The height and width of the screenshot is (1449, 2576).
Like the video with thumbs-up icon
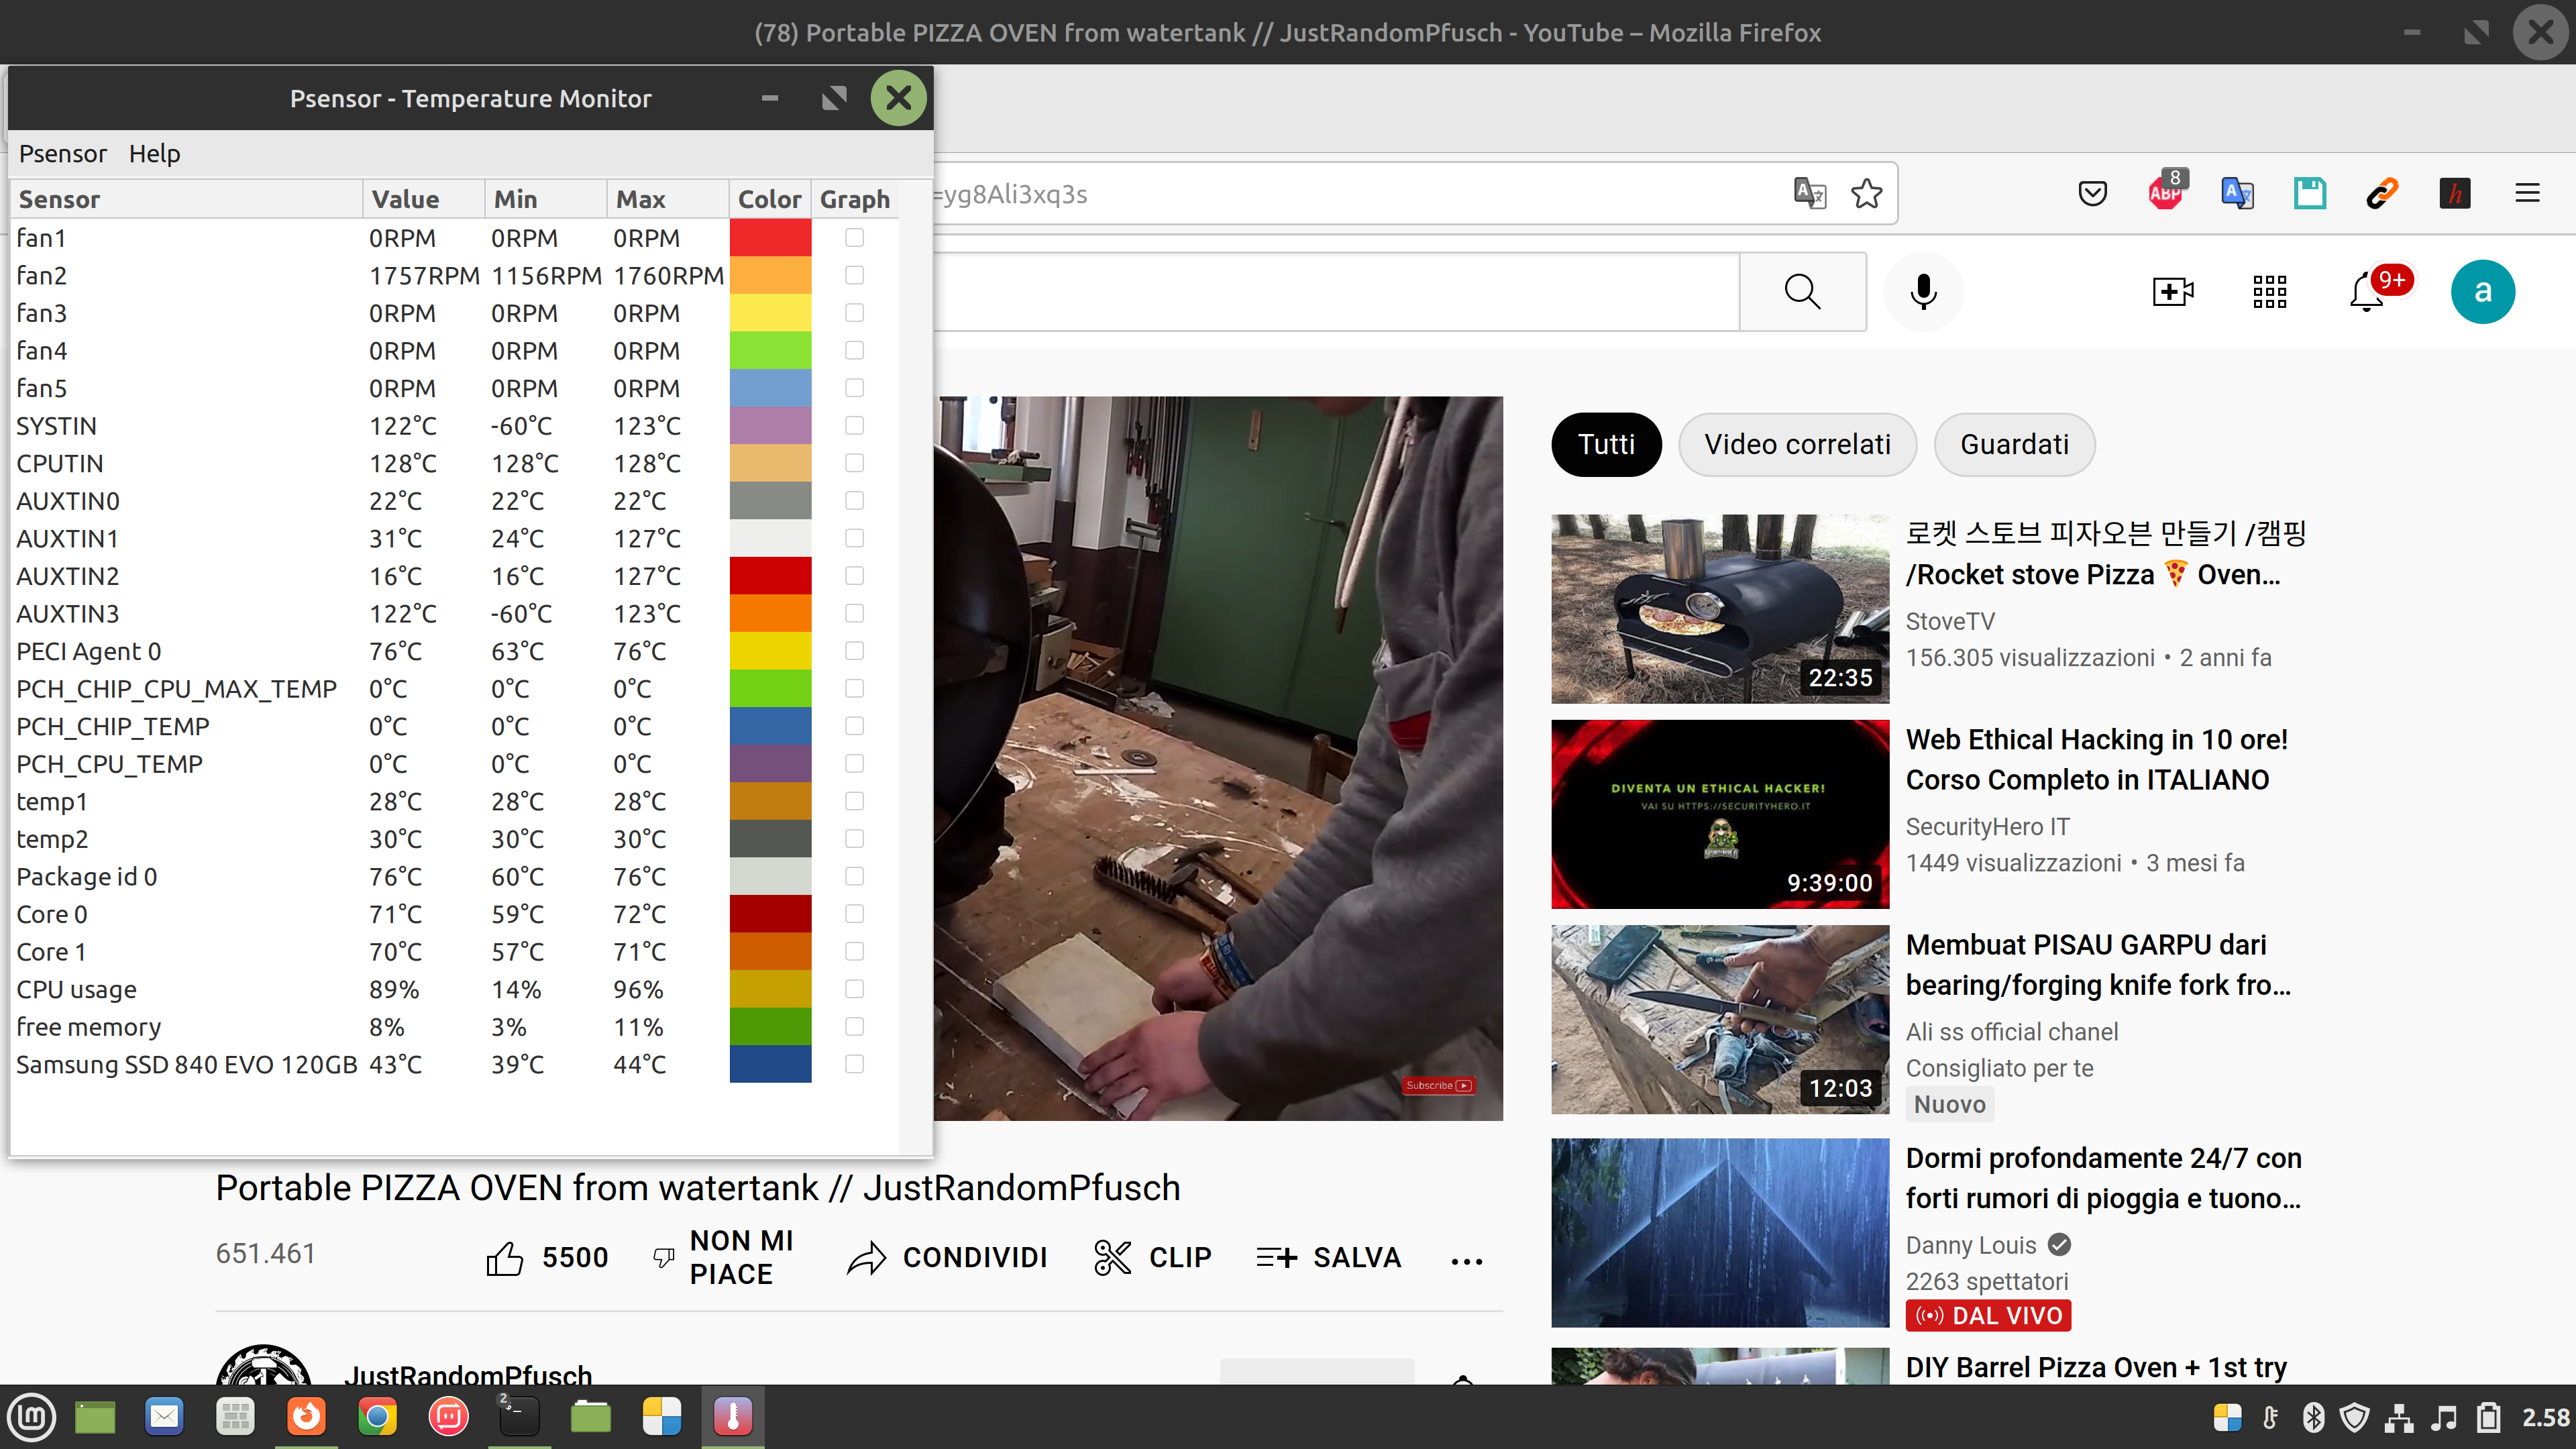coord(505,1258)
